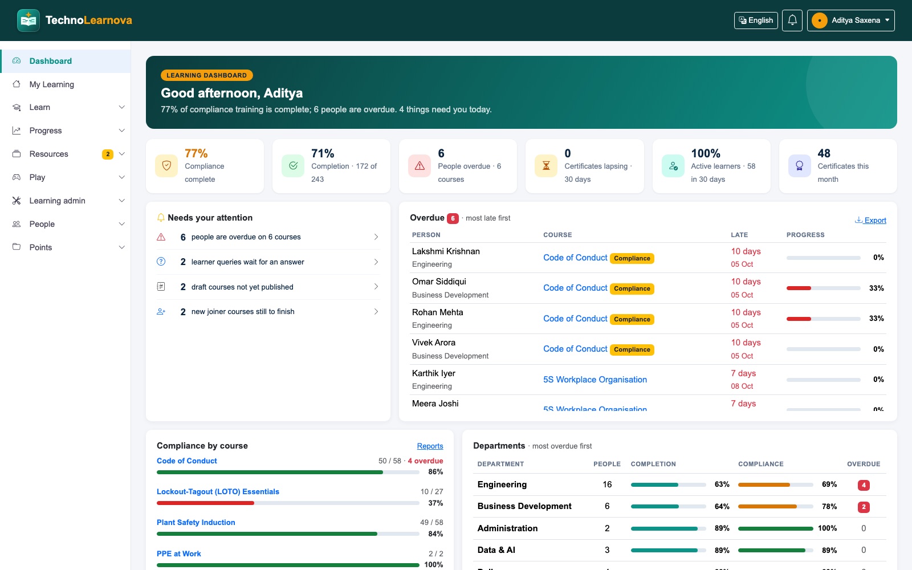Click the People sidebar icon
Image resolution: width=912 pixels, height=570 pixels.
click(17, 224)
